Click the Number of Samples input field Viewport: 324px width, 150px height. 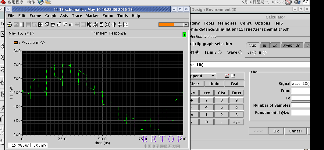point(301,105)
